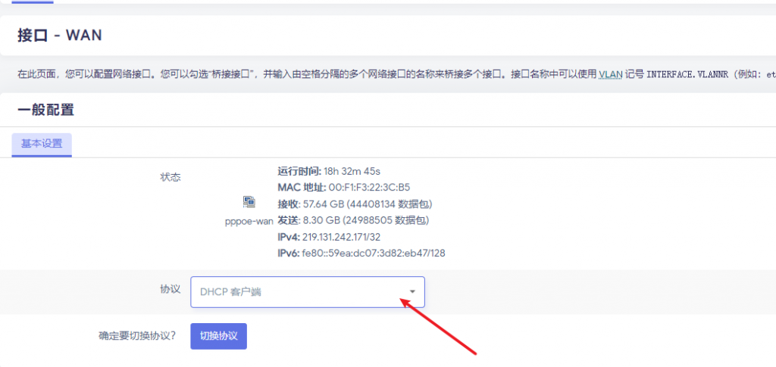Click the 一般配置 section heading
This screenshot has width=776, height=367.
point(45,110)
